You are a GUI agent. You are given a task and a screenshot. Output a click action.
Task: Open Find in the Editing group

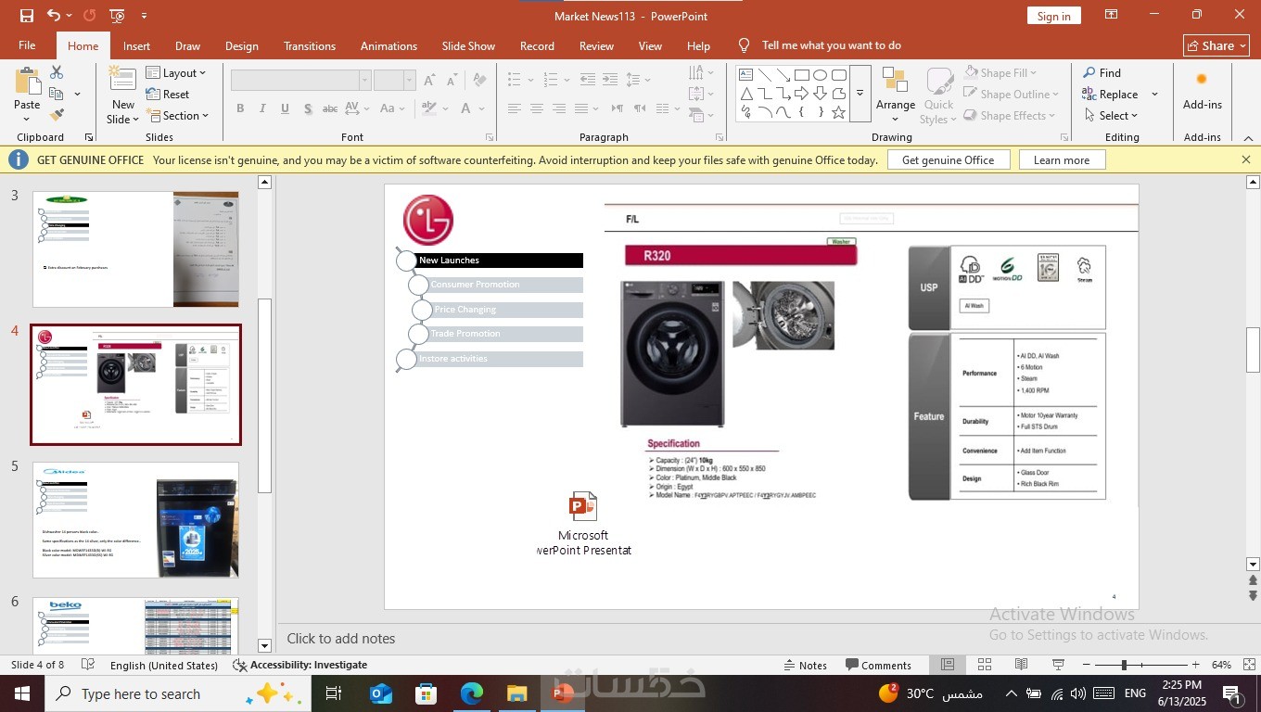[x=1102, y=72]
